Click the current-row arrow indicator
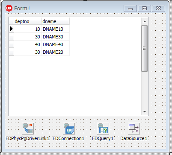This screenshot has height=155, width=172. coord(12,29)
